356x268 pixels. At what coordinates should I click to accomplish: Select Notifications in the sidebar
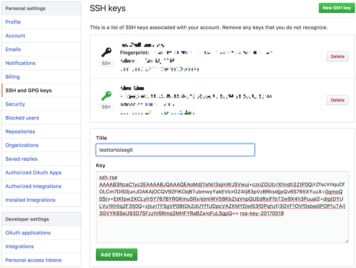(20, 63)
